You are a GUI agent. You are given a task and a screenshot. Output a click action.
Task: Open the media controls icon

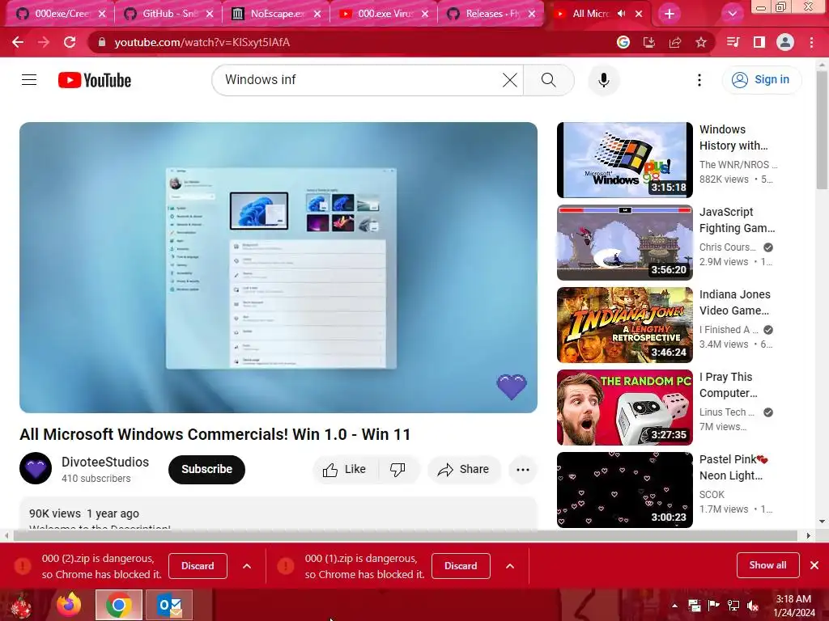pos(733,42)
